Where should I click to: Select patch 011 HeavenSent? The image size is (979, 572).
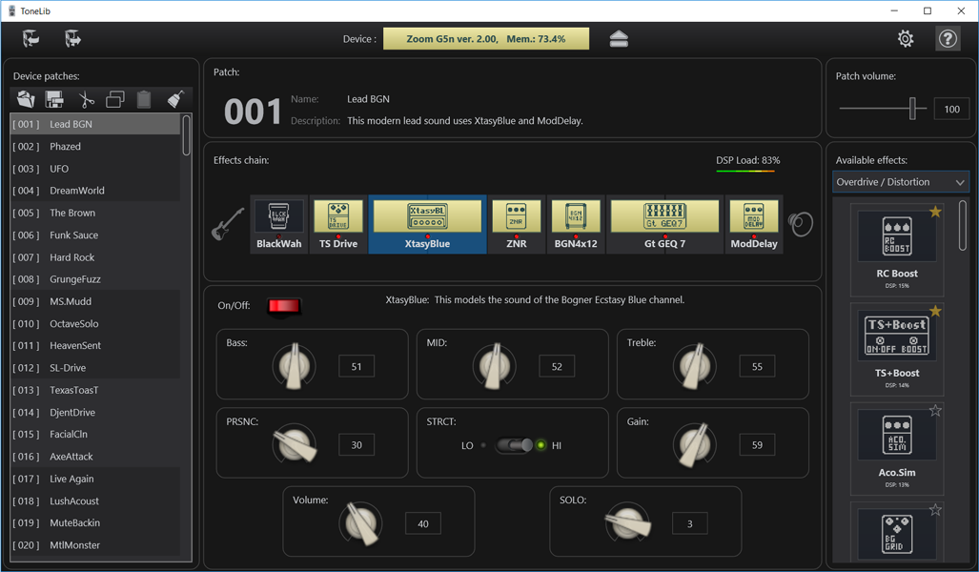(95, 345)
